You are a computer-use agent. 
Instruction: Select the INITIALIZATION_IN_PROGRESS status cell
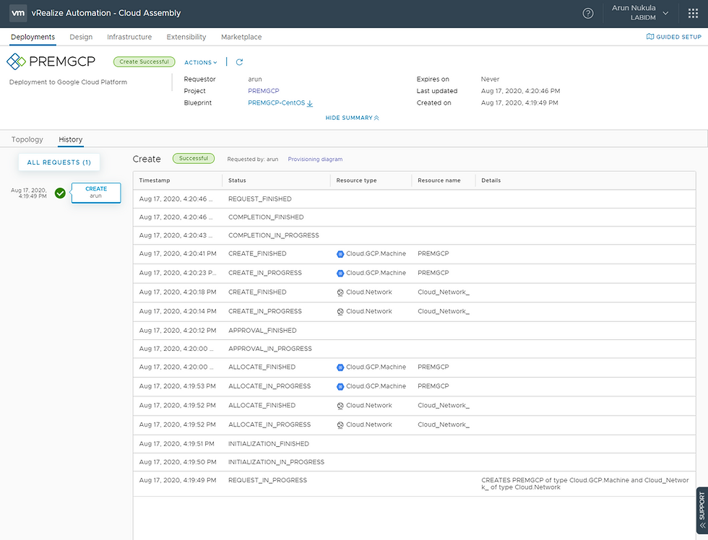276,462
